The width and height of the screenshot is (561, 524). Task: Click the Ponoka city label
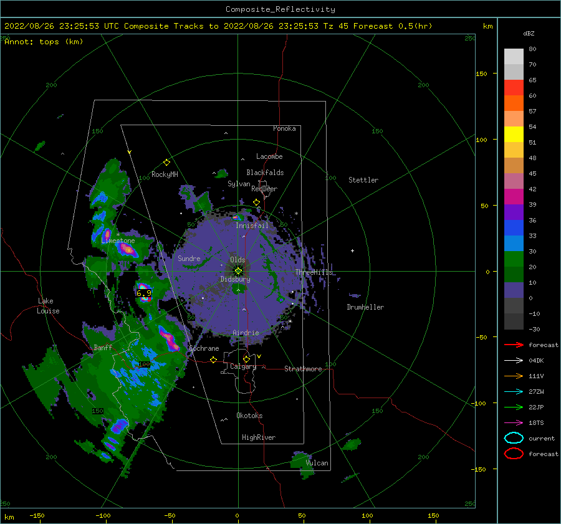pyautogui.click(x=284, y=128)
